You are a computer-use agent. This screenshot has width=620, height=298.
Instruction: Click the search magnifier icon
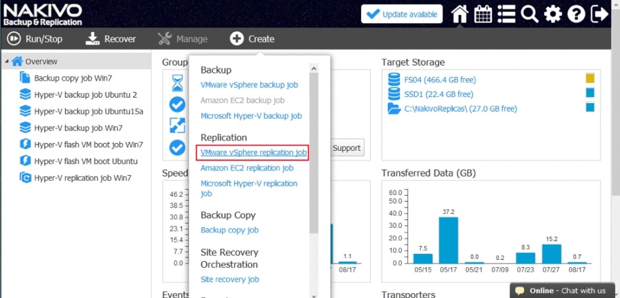coord(529,14)
